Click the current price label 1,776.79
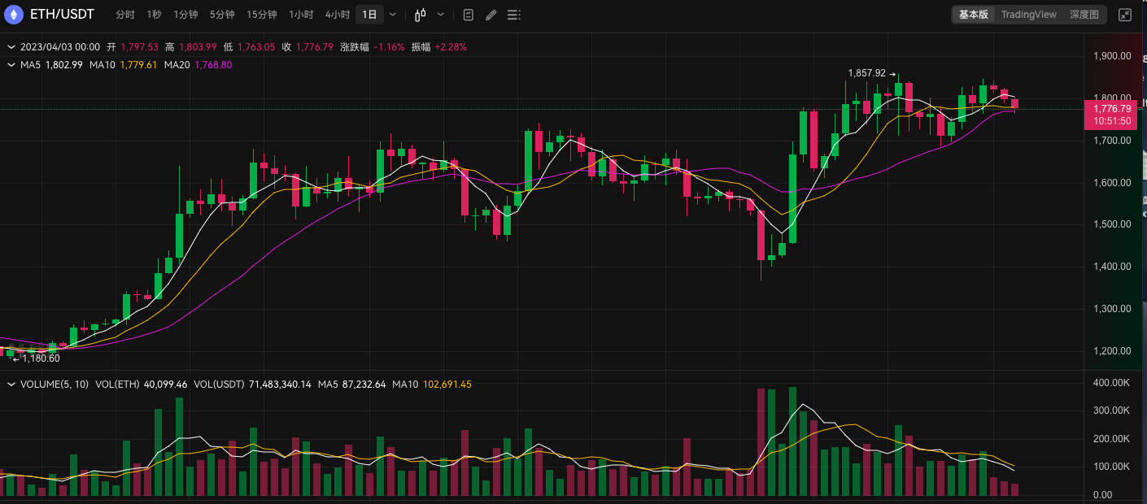Image resolution: width=1147 pixels, height=504 pixels. [1111, 109]
